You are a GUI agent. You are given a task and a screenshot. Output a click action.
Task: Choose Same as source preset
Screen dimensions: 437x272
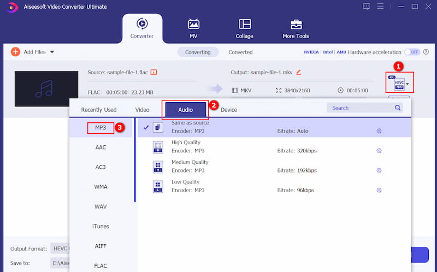(274, 127)
